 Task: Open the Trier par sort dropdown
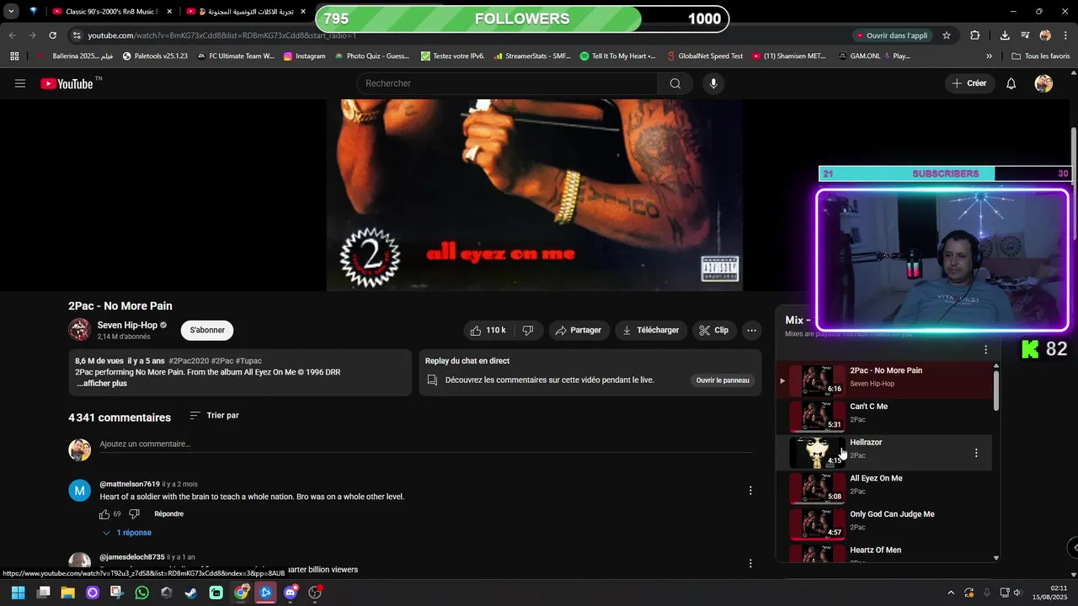click(x=214, y=416)
